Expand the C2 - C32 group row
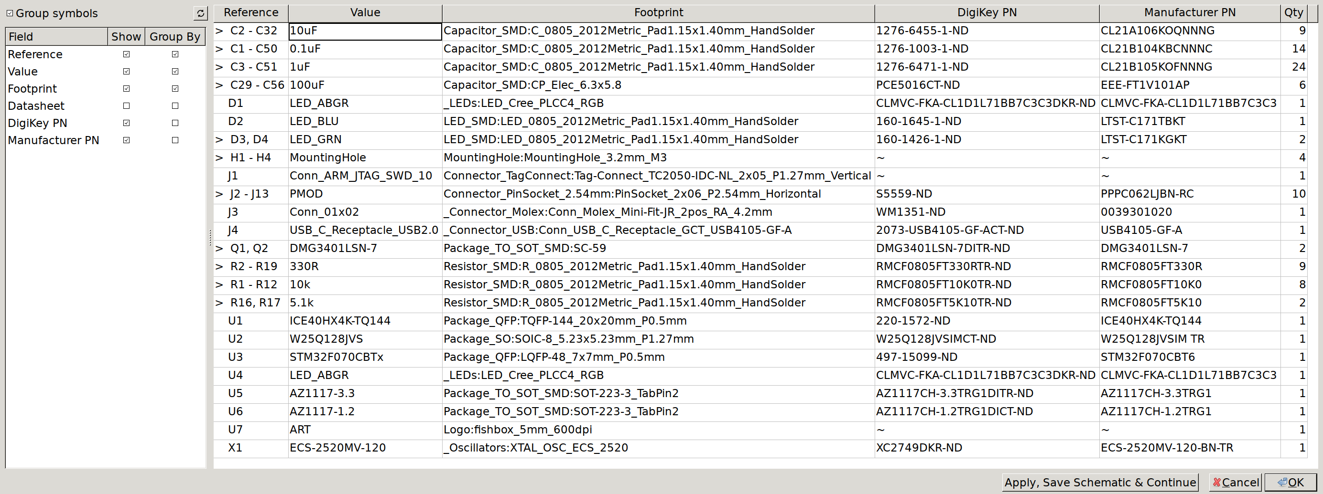Image resolution: width=1323 pixels, height=494 pixels. 219,31
